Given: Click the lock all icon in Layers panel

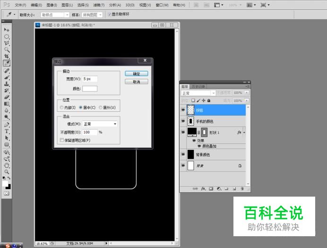Looking at the screenshot, I should click(x=209, y=100).
